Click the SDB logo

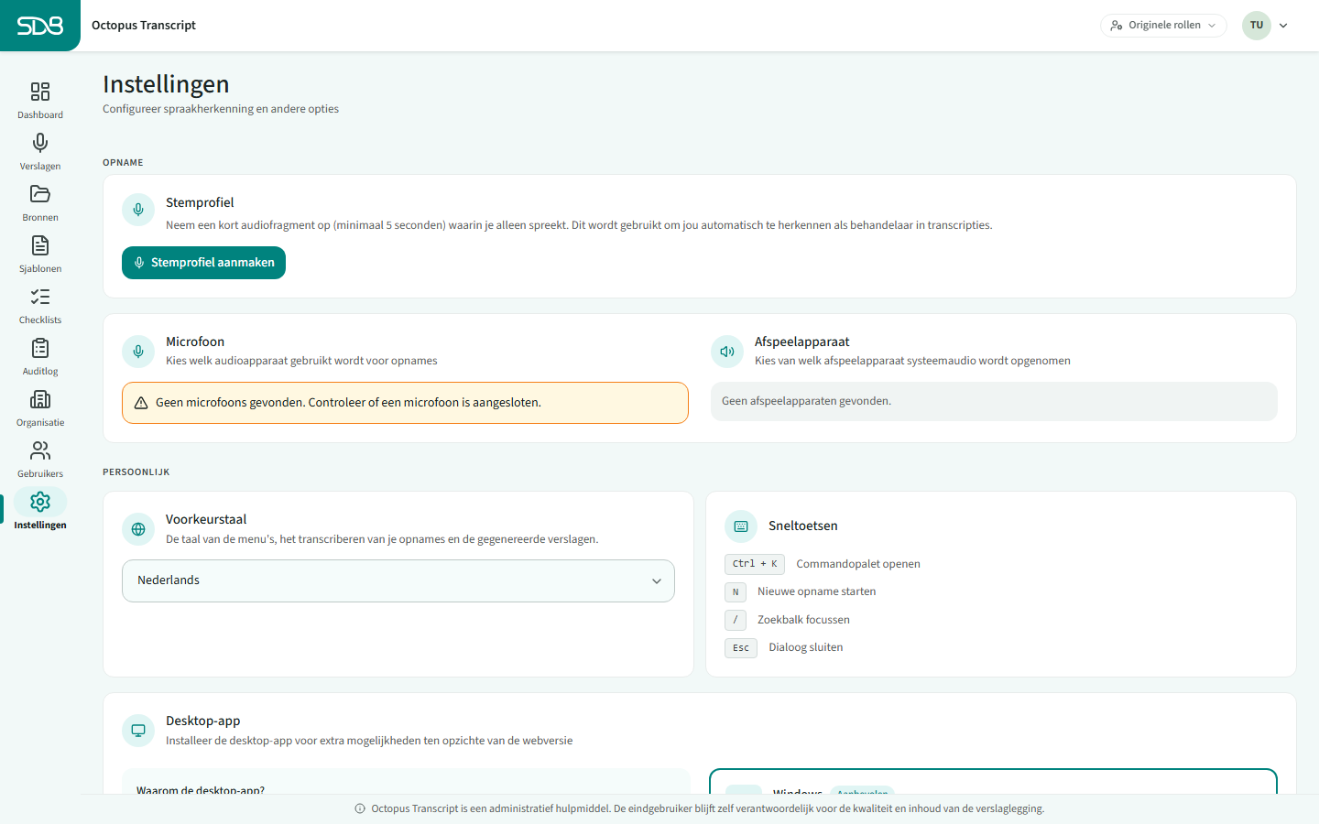point(40,26)
